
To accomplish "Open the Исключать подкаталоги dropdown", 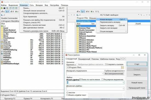I will tap(103, 73).
